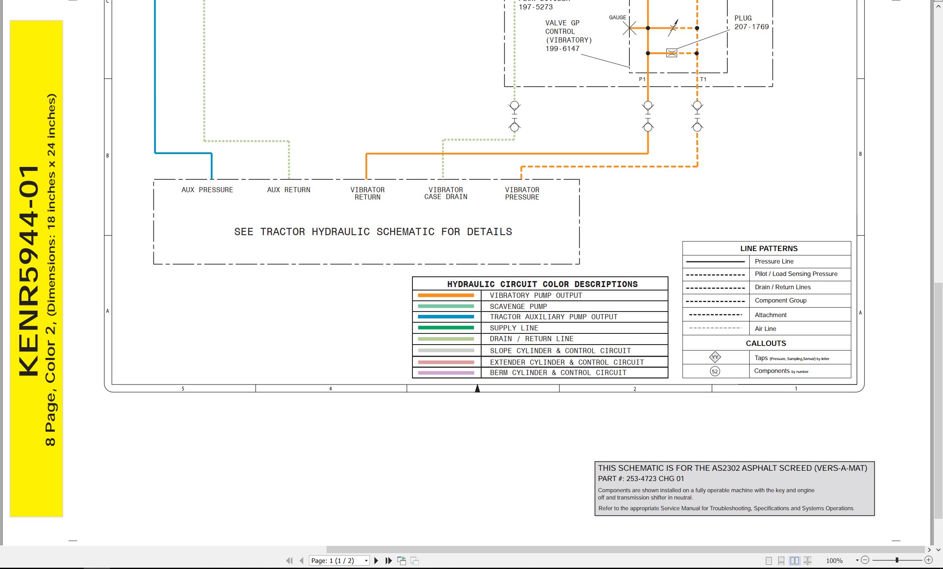Click the SCAVENGE PUMP legend text

[518, 306]
